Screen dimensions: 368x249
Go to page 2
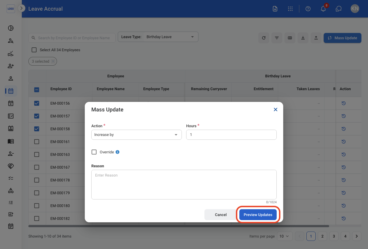(322, 236)
